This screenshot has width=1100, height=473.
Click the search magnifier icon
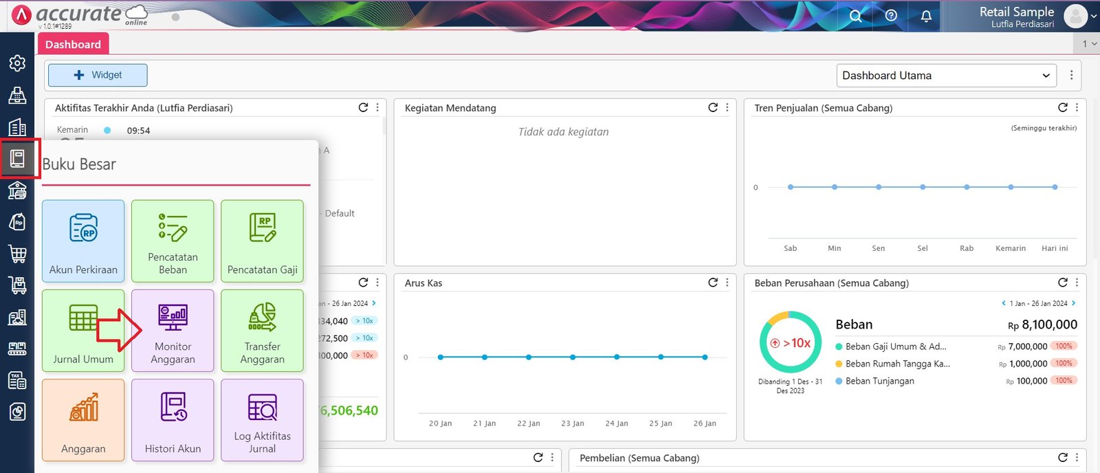pyautogui.click(x=855, y=16)
